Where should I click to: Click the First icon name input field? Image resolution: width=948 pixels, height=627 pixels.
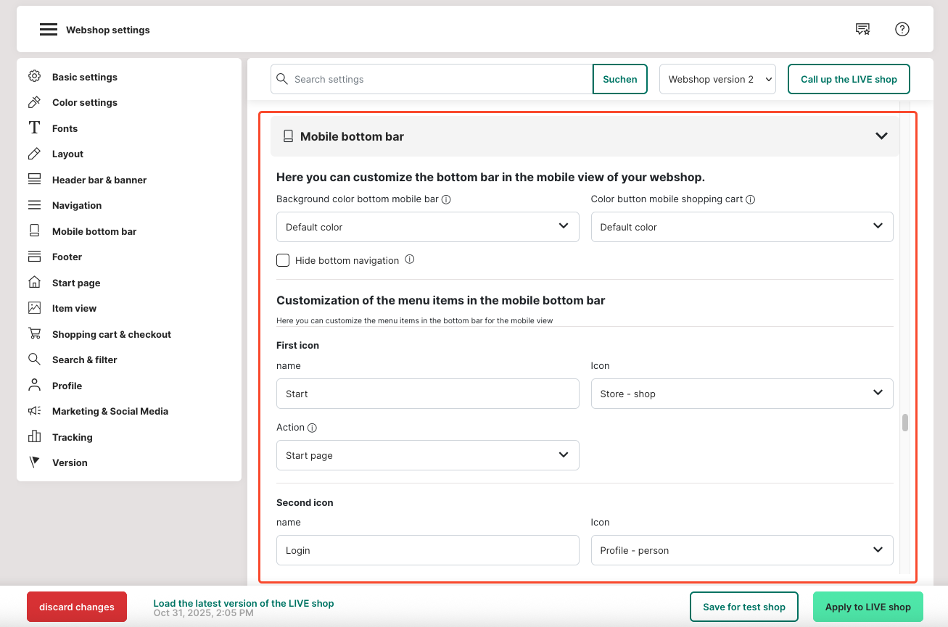click(427, 394)
